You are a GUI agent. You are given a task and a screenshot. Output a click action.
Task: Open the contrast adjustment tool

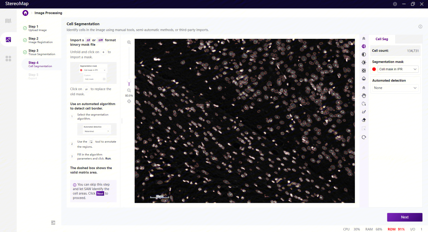[x=364, y=54]
